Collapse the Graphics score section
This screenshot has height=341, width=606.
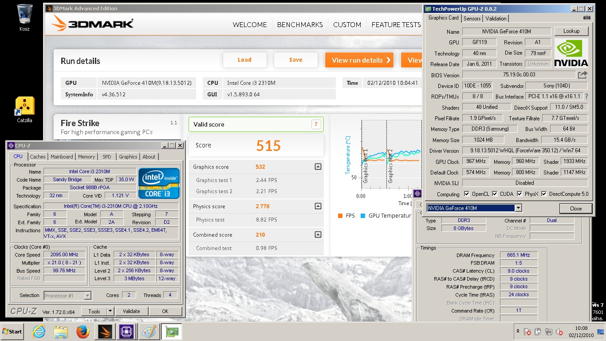(x=318, y=167)
